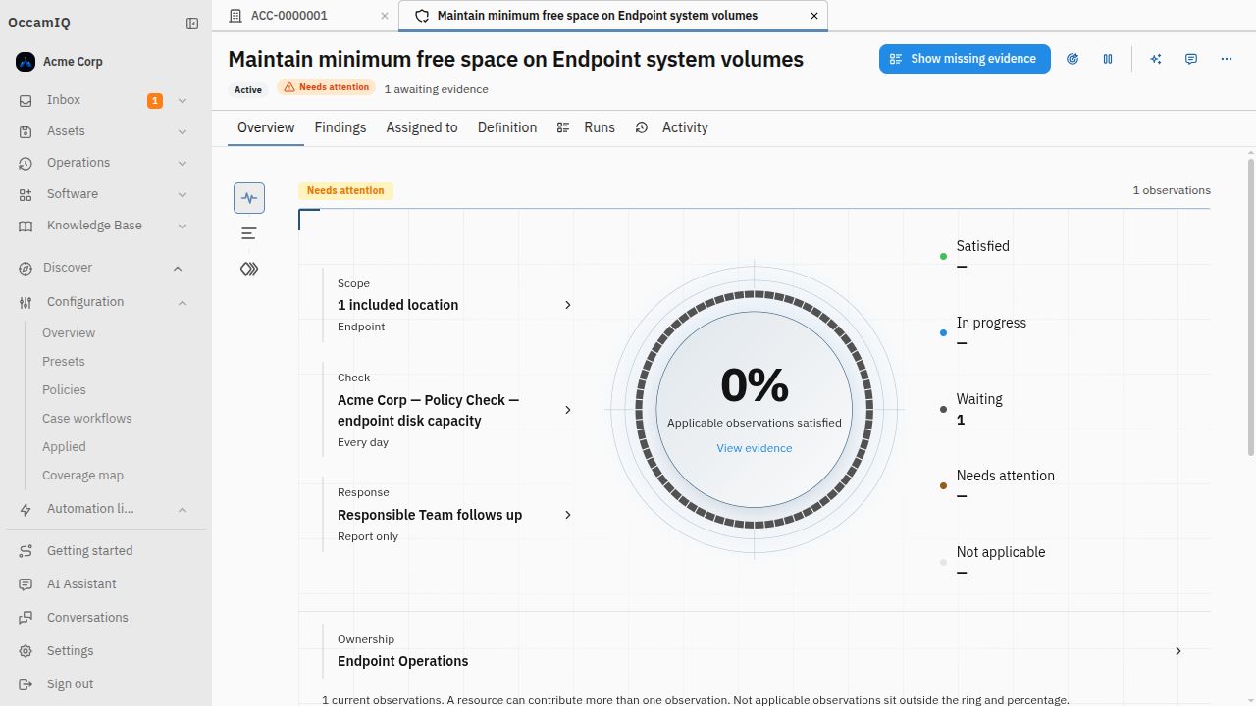Expand the Operations section
The height and width of the screenshot is (706, 1256).
[x=183, y=163]
